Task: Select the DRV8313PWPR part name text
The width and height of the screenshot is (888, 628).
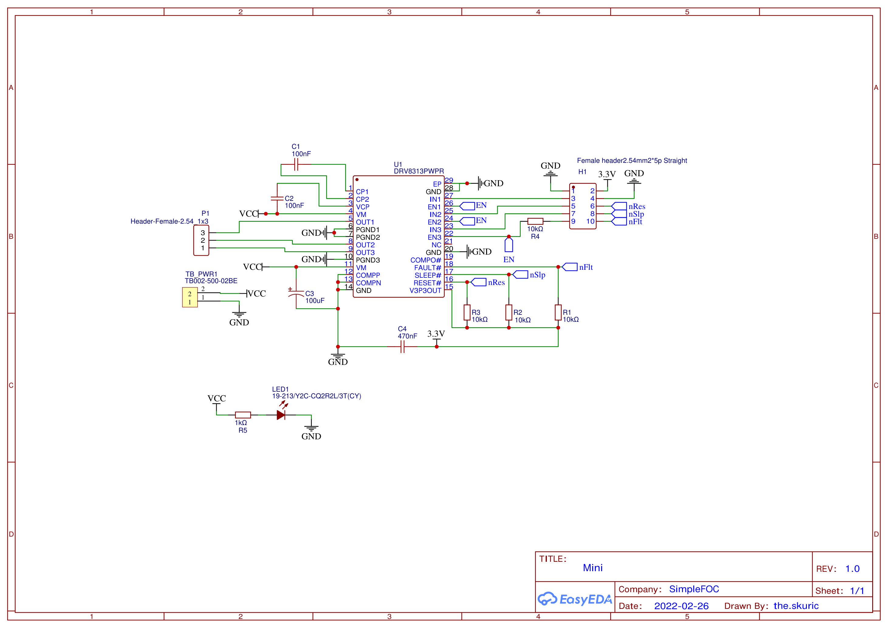Action: tap(419, 171)
